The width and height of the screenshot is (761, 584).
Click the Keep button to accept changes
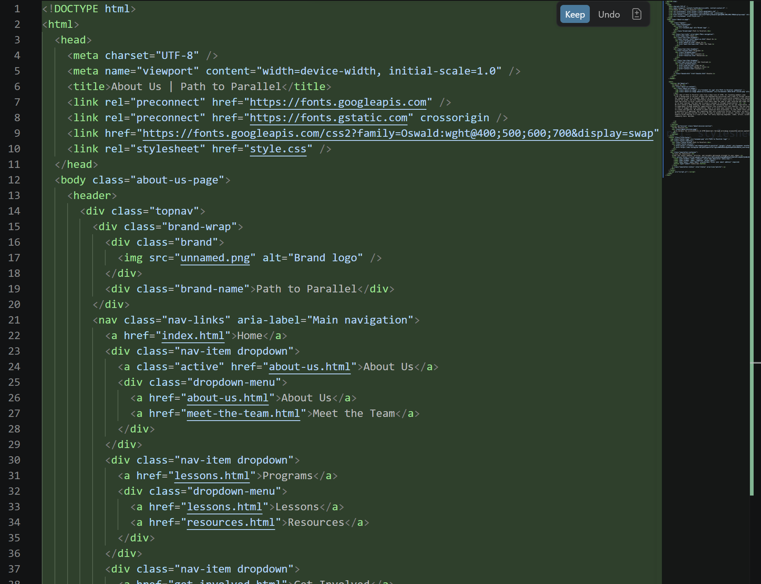coord(575,14)
